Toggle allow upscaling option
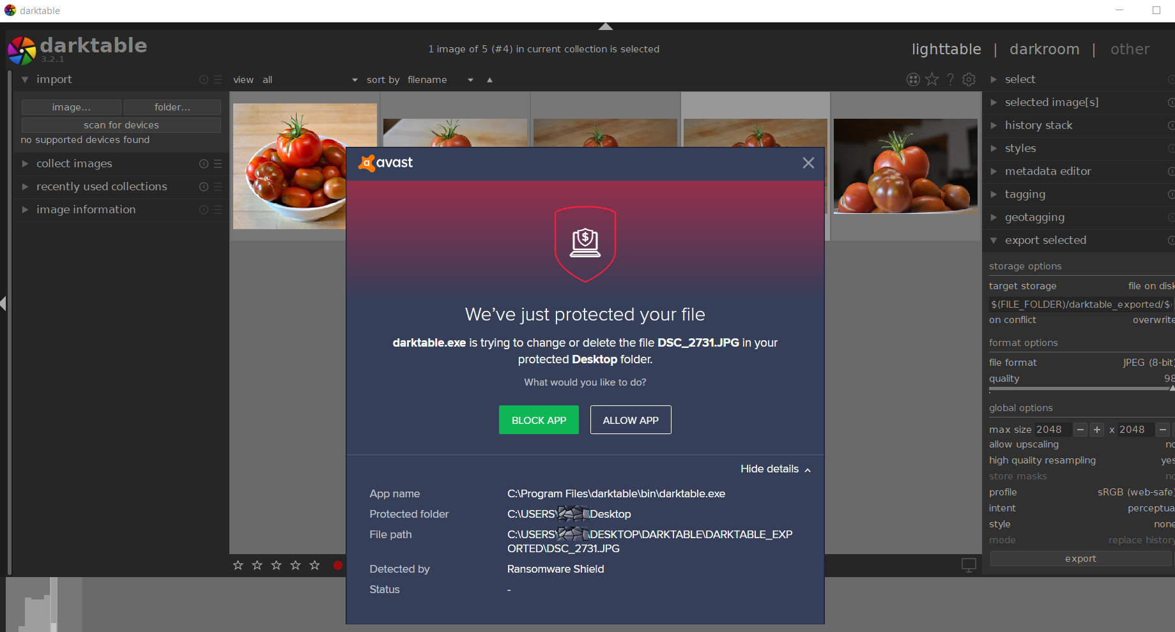This screenshot has height=632, width=1175. [x=1082, y=444]
